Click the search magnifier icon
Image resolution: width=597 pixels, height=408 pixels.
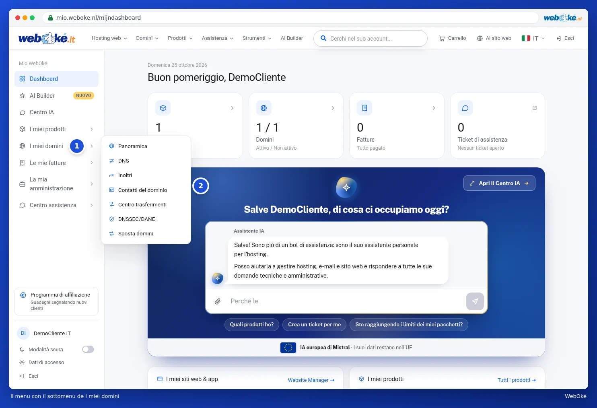(323, 38)
